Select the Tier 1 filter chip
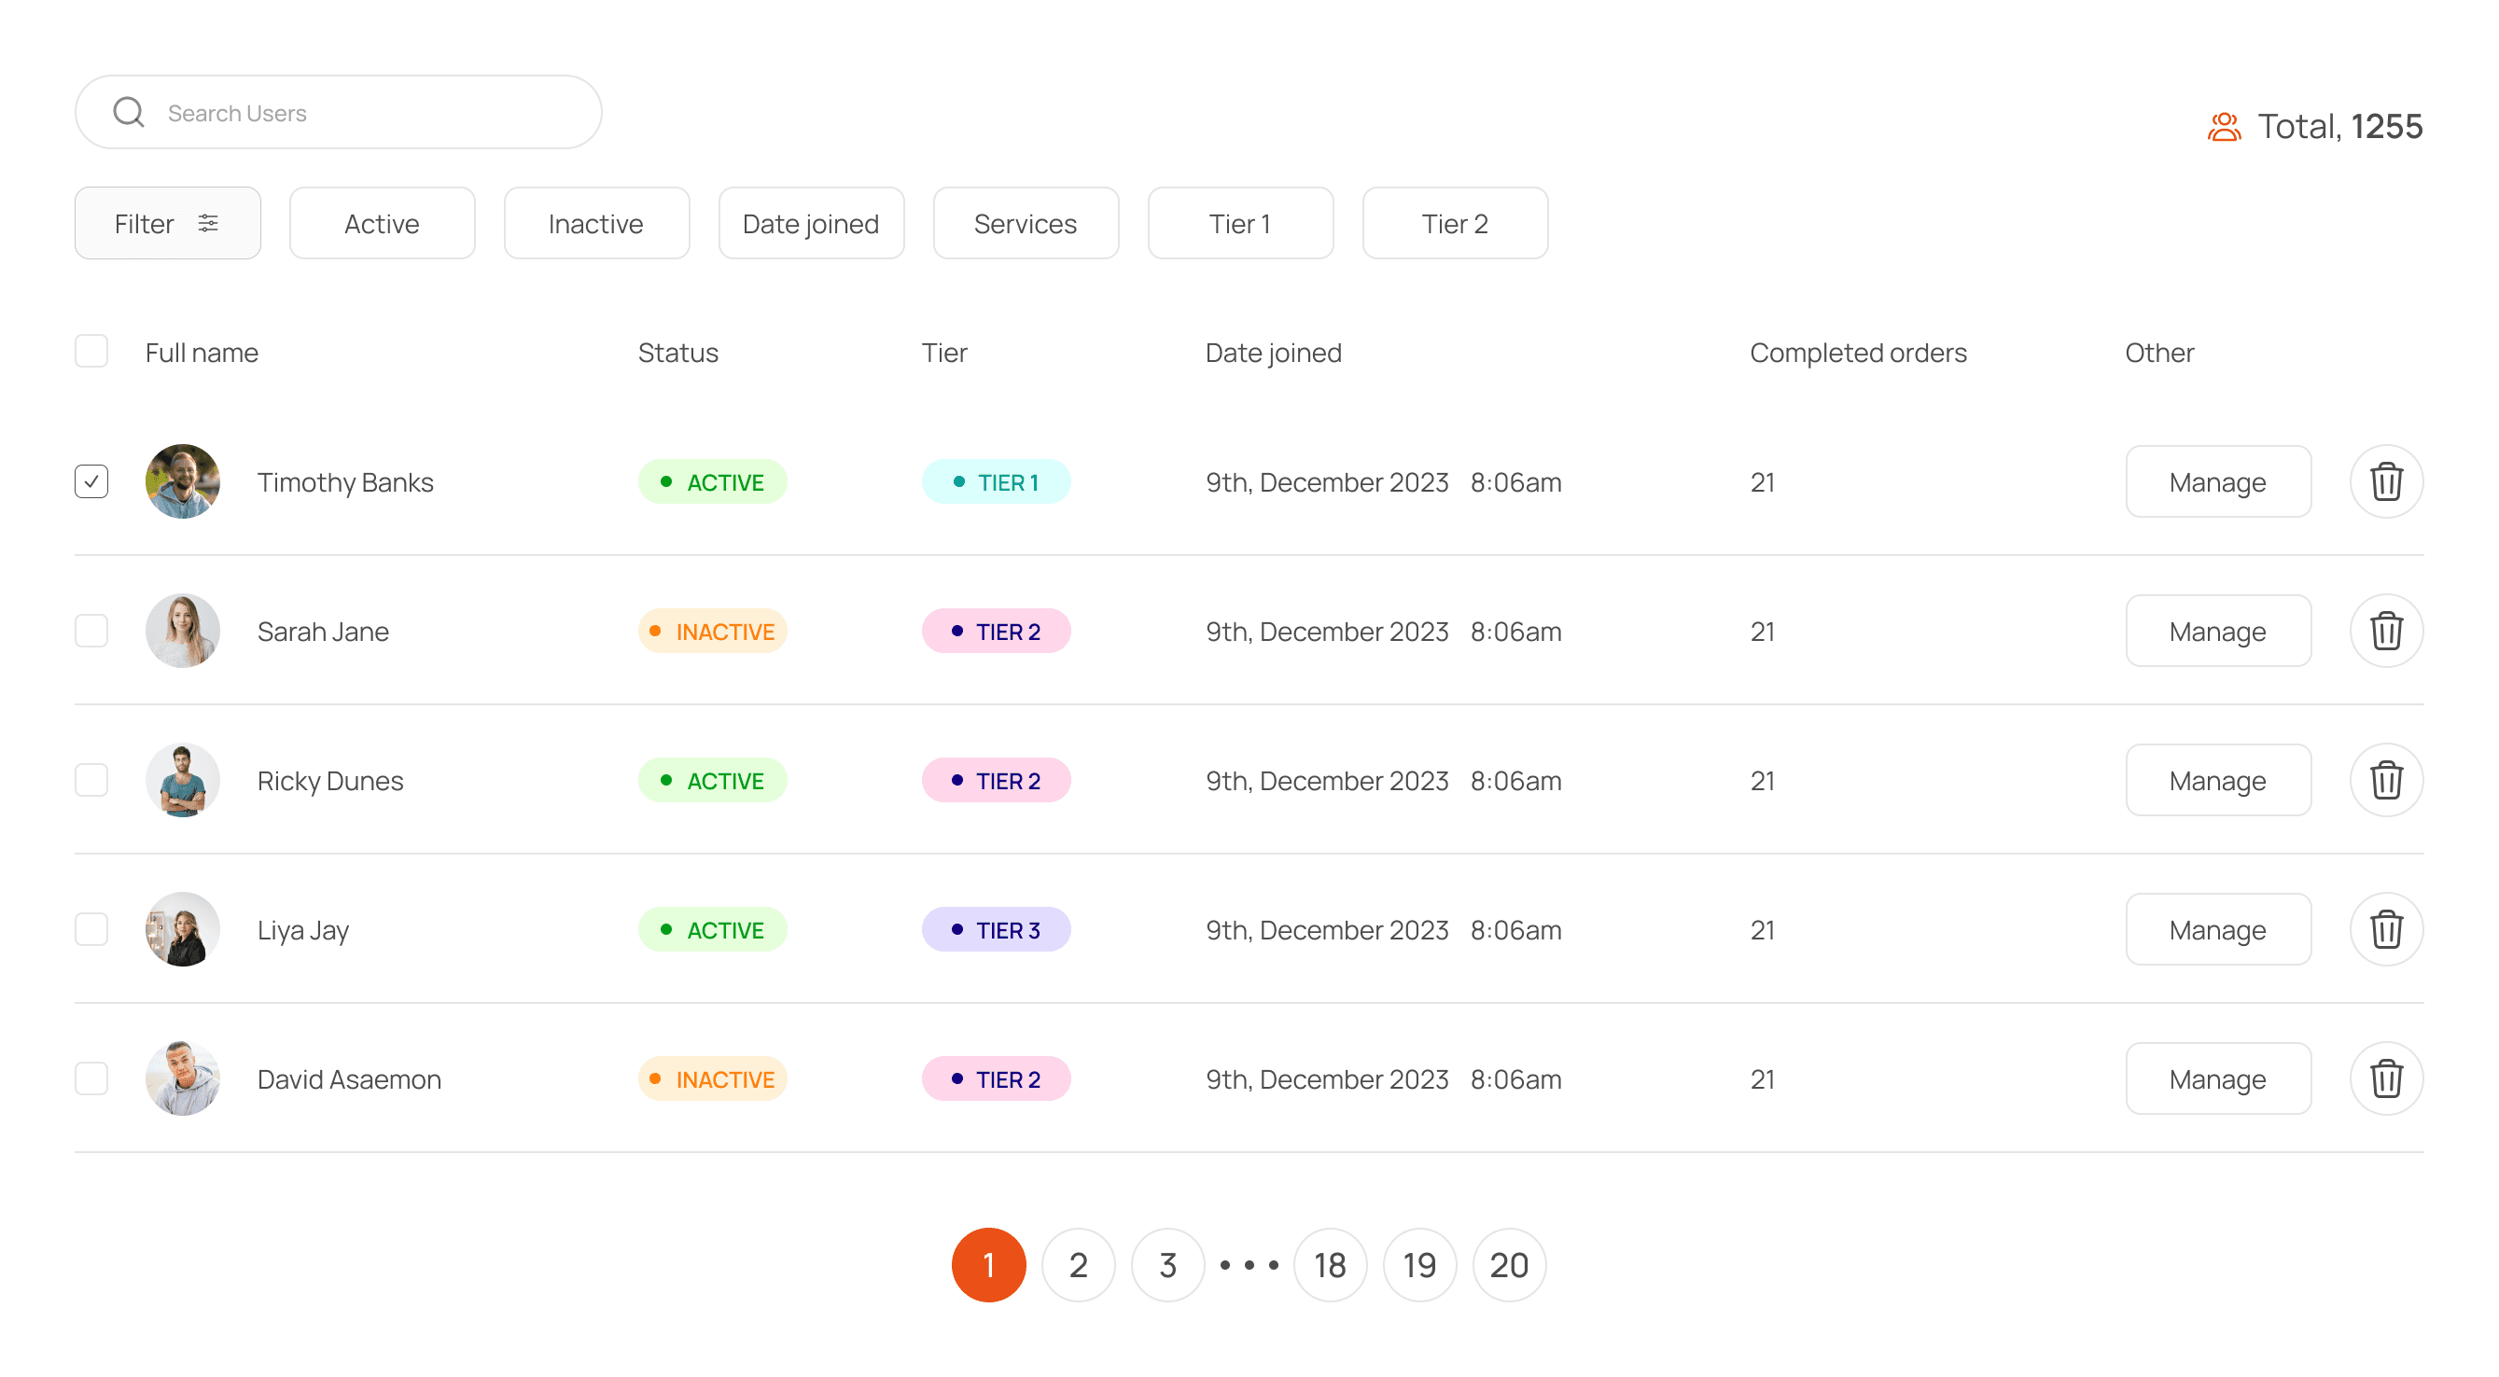 1239,224
